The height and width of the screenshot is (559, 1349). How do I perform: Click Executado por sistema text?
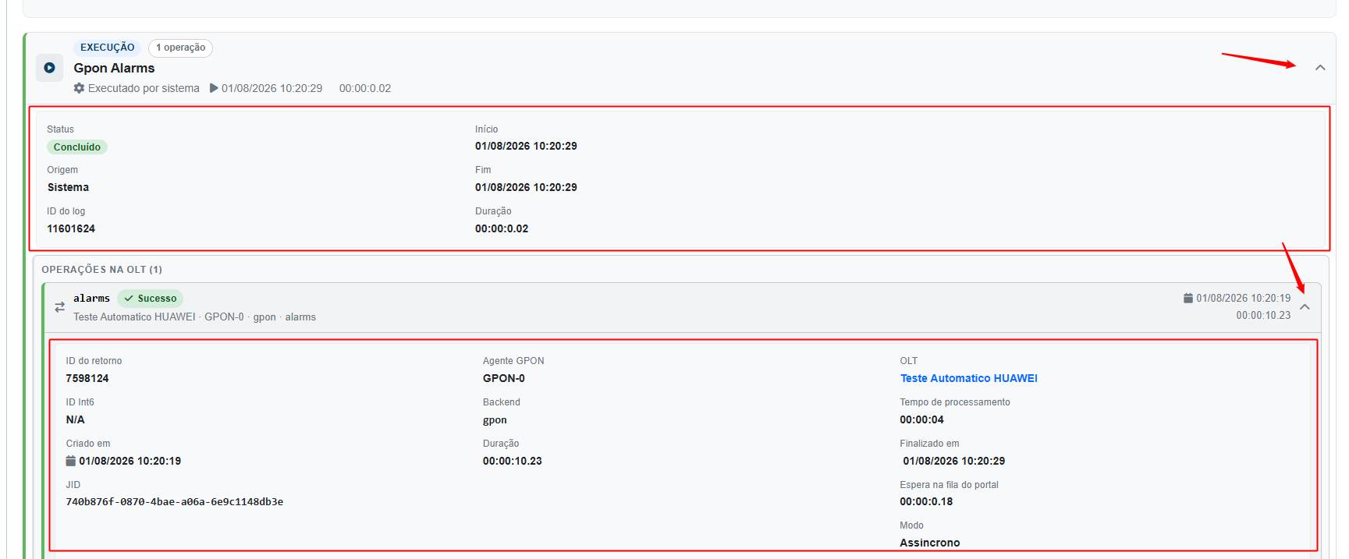pos(144,88)
